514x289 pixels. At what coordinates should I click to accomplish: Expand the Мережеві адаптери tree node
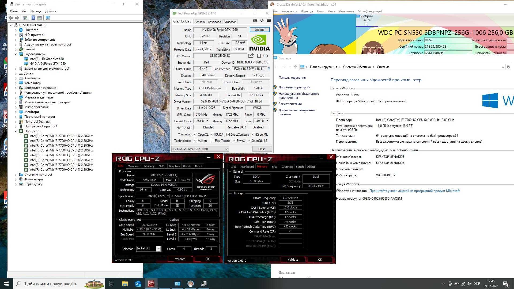[x=16, y=97]
